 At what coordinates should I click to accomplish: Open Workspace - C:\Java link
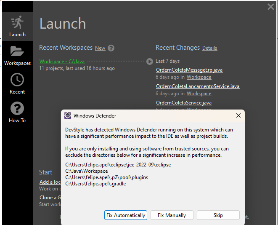(62, 62)
